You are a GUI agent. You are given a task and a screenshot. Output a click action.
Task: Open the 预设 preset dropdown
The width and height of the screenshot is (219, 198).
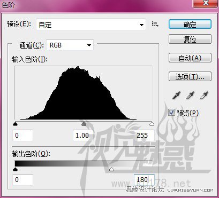tap(91, 25)
